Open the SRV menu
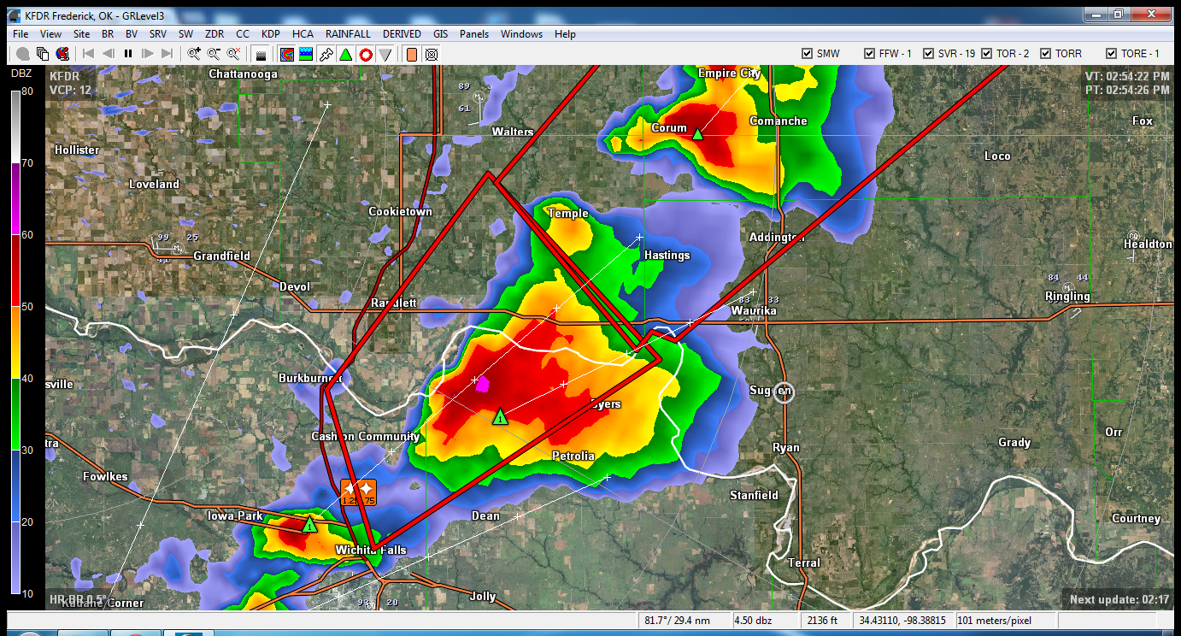The image size is (1181, 636). [x=158, y=34]
